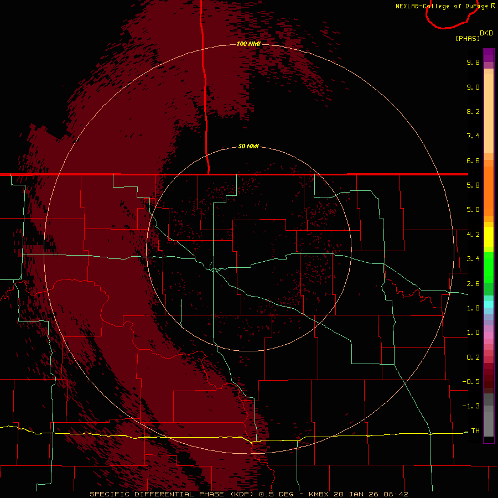Click the KMBX radar site identifier
Viewport: 498px width, 498px height.
319,494
